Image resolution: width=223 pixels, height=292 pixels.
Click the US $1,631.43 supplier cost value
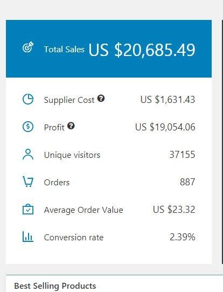click(x=168, y=100)
